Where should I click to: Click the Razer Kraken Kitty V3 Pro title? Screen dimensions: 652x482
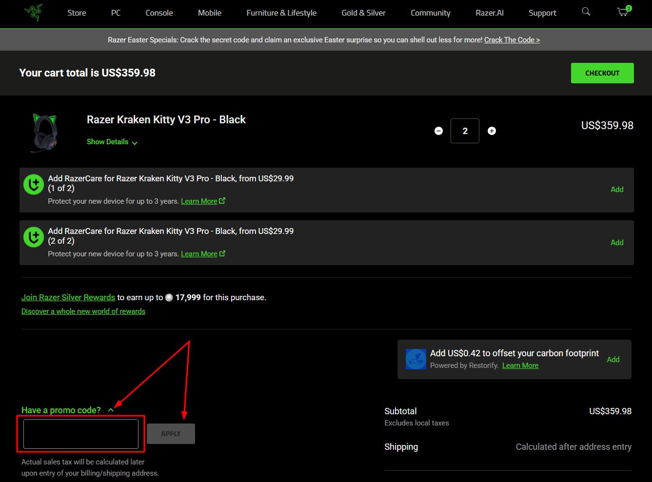coord(166,120)
